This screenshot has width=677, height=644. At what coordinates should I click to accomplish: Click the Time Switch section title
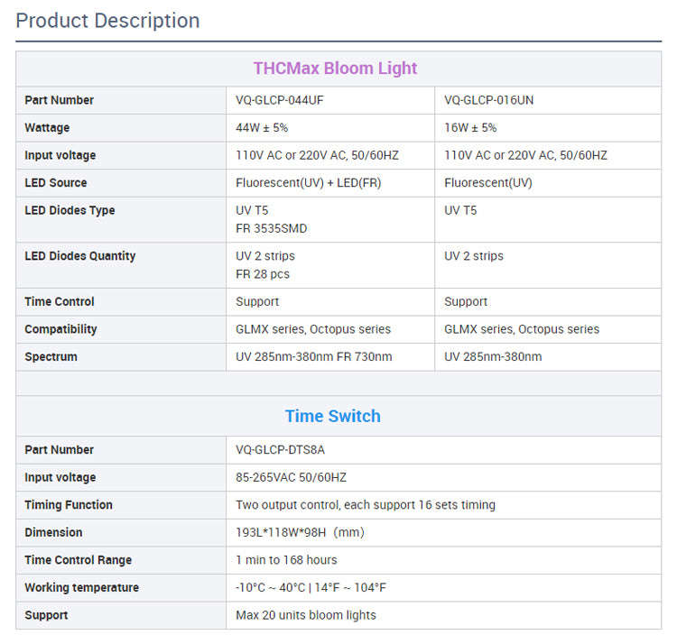click(333, 416)
